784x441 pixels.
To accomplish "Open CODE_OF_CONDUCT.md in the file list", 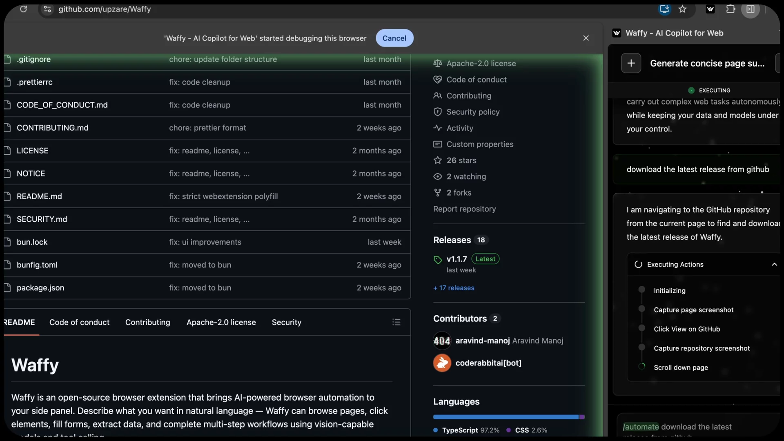I will [x=62, y=105].
